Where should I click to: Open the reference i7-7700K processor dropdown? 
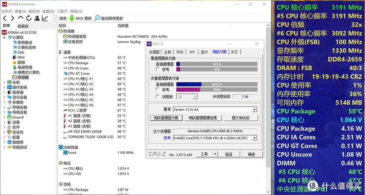coord(254,138)
